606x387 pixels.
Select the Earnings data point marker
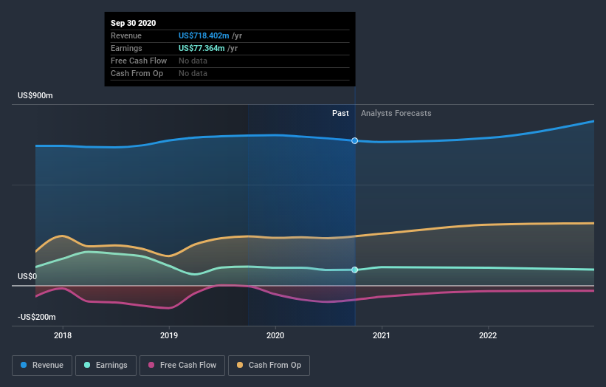point(355,270)
